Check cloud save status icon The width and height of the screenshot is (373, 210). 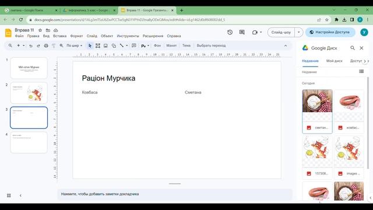(x=56, y=30)
